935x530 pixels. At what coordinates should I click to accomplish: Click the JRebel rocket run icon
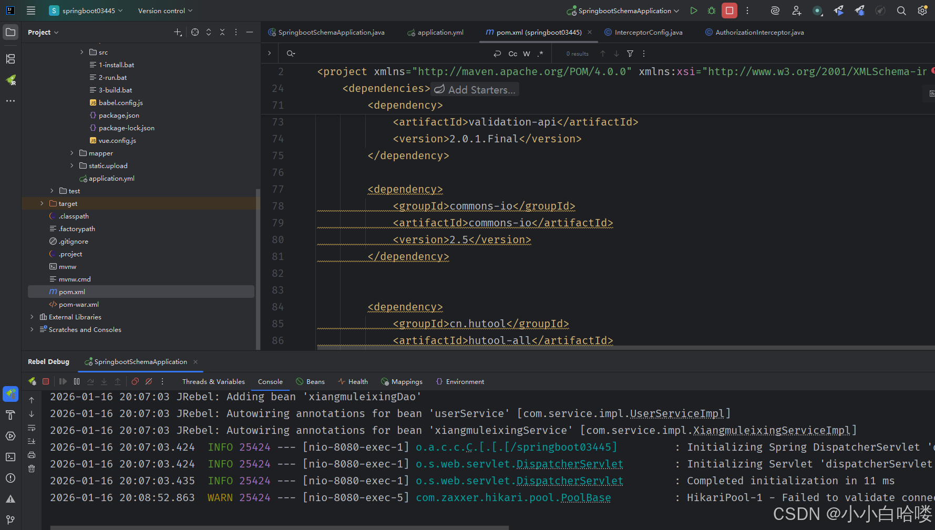pos(839,11)
